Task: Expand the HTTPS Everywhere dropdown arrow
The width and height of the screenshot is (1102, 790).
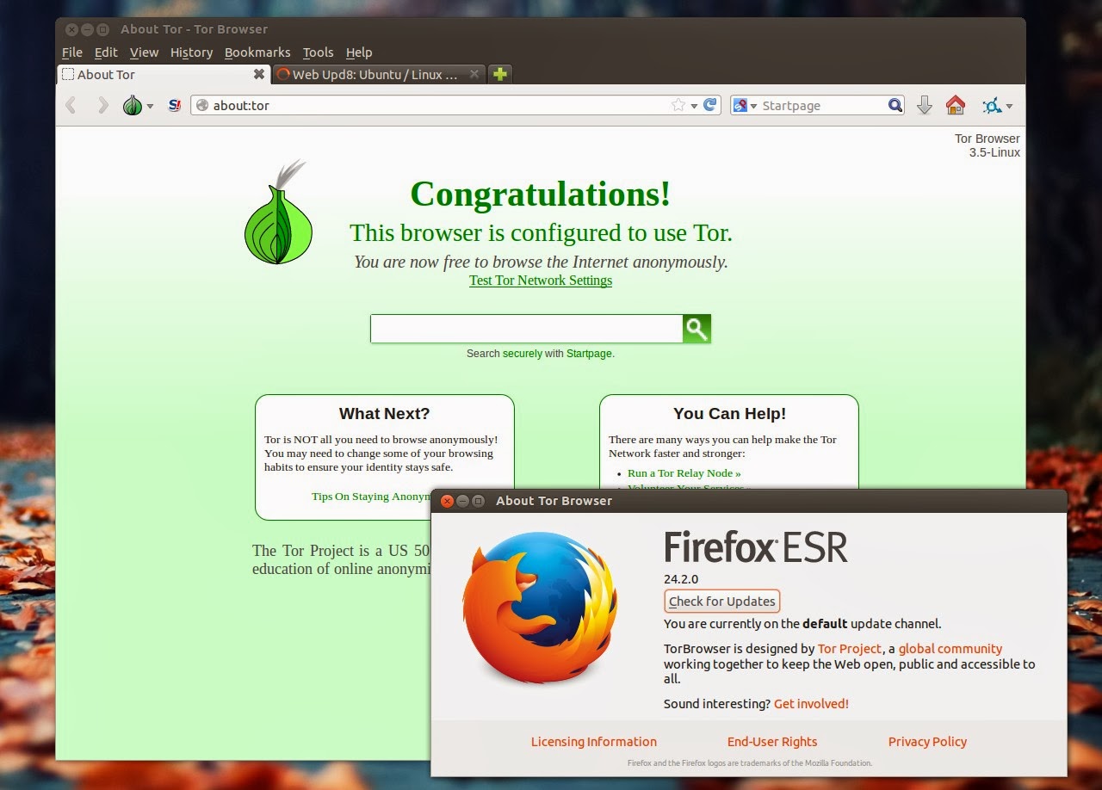Action: coord(1009,107)
